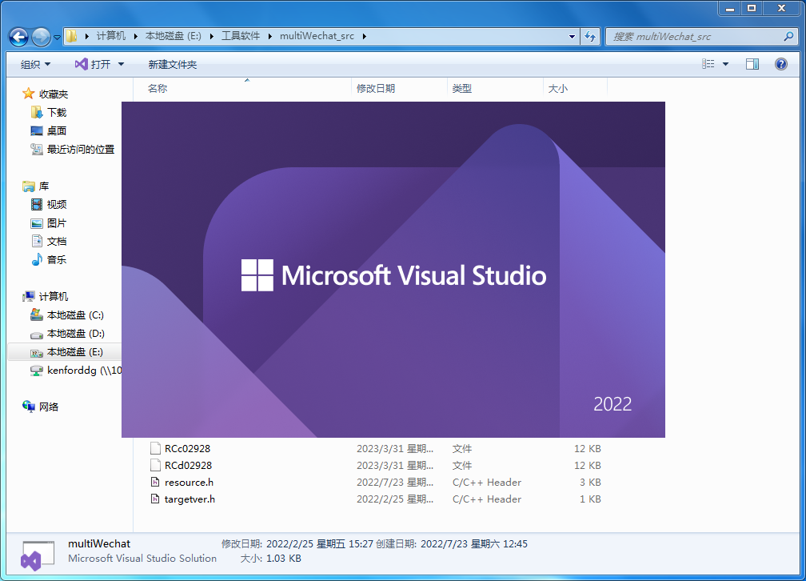Select the RCd02928 file
The width and height of the screenshot is (806, 581).
188,466
